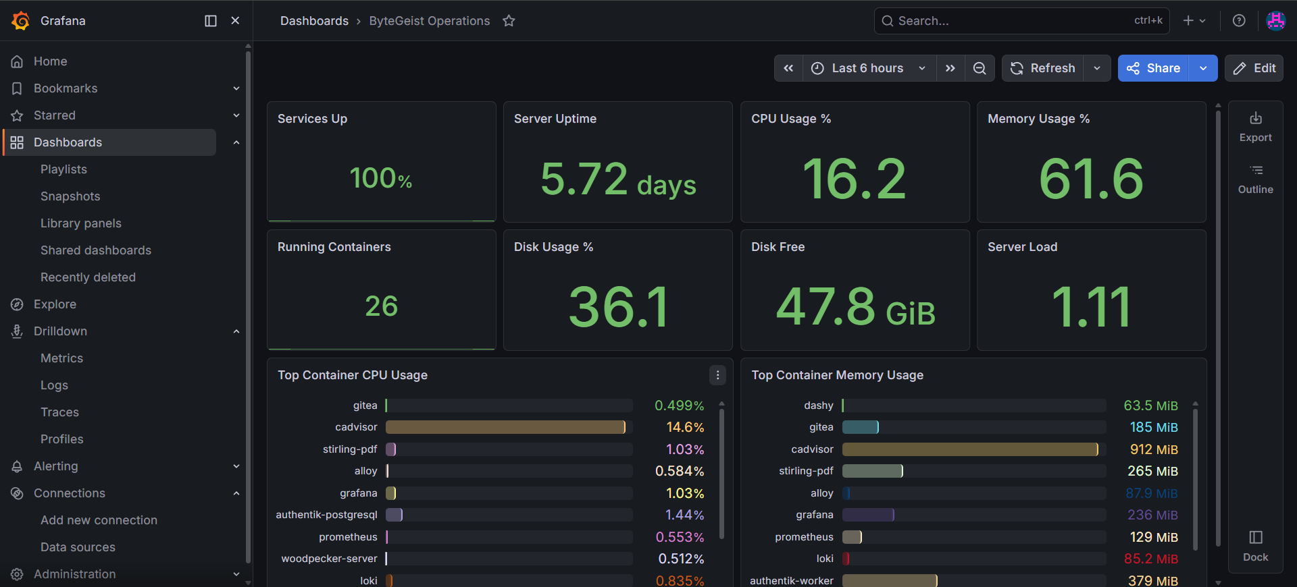Click the Server Load panel title
Screen dimensions: 1297x587
pyautogui.click(x=1022, y=247)
